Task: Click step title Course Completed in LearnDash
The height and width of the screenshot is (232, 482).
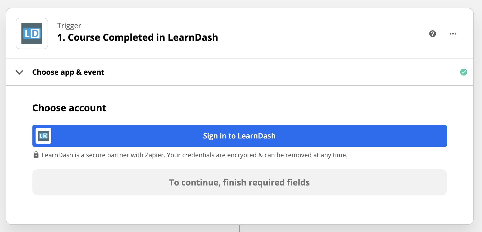Action: (137, 38)
